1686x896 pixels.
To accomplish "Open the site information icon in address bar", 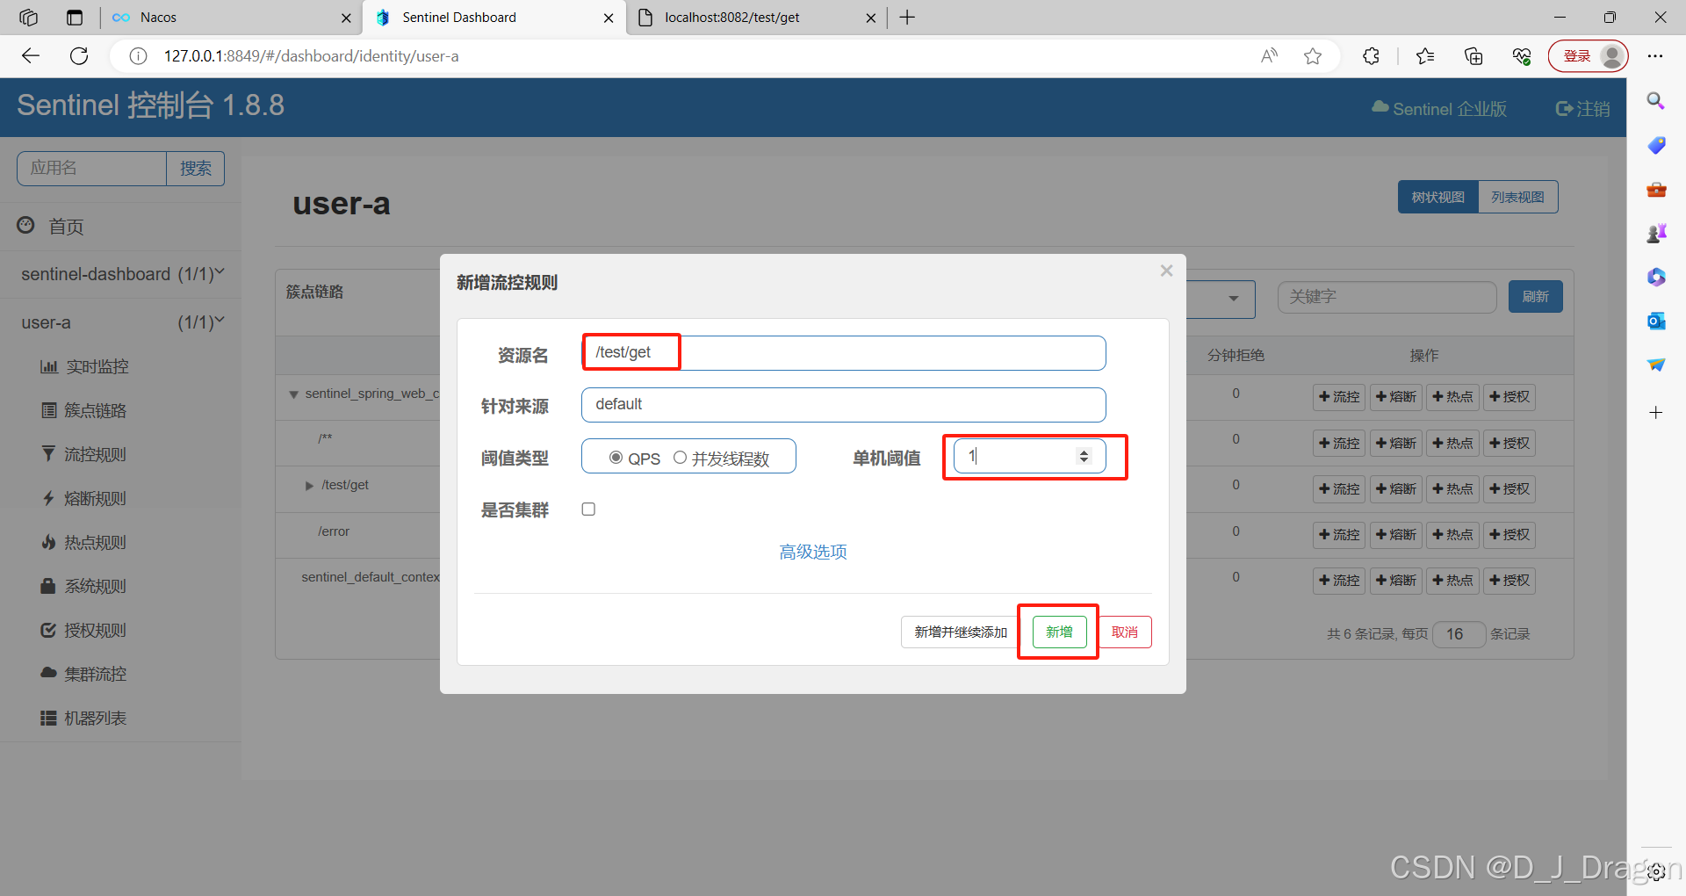I will (x=138, y=56).
